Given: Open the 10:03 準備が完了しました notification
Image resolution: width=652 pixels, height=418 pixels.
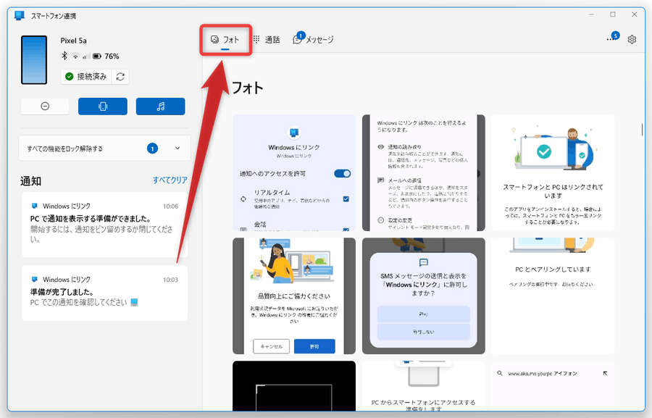Looking at the screenshot, I should point(104,293).
